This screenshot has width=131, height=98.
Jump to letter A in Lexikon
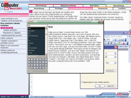pyautogui.click(x=29, y=59)
